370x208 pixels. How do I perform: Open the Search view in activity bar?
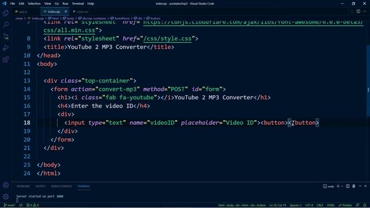pos(6,24)
